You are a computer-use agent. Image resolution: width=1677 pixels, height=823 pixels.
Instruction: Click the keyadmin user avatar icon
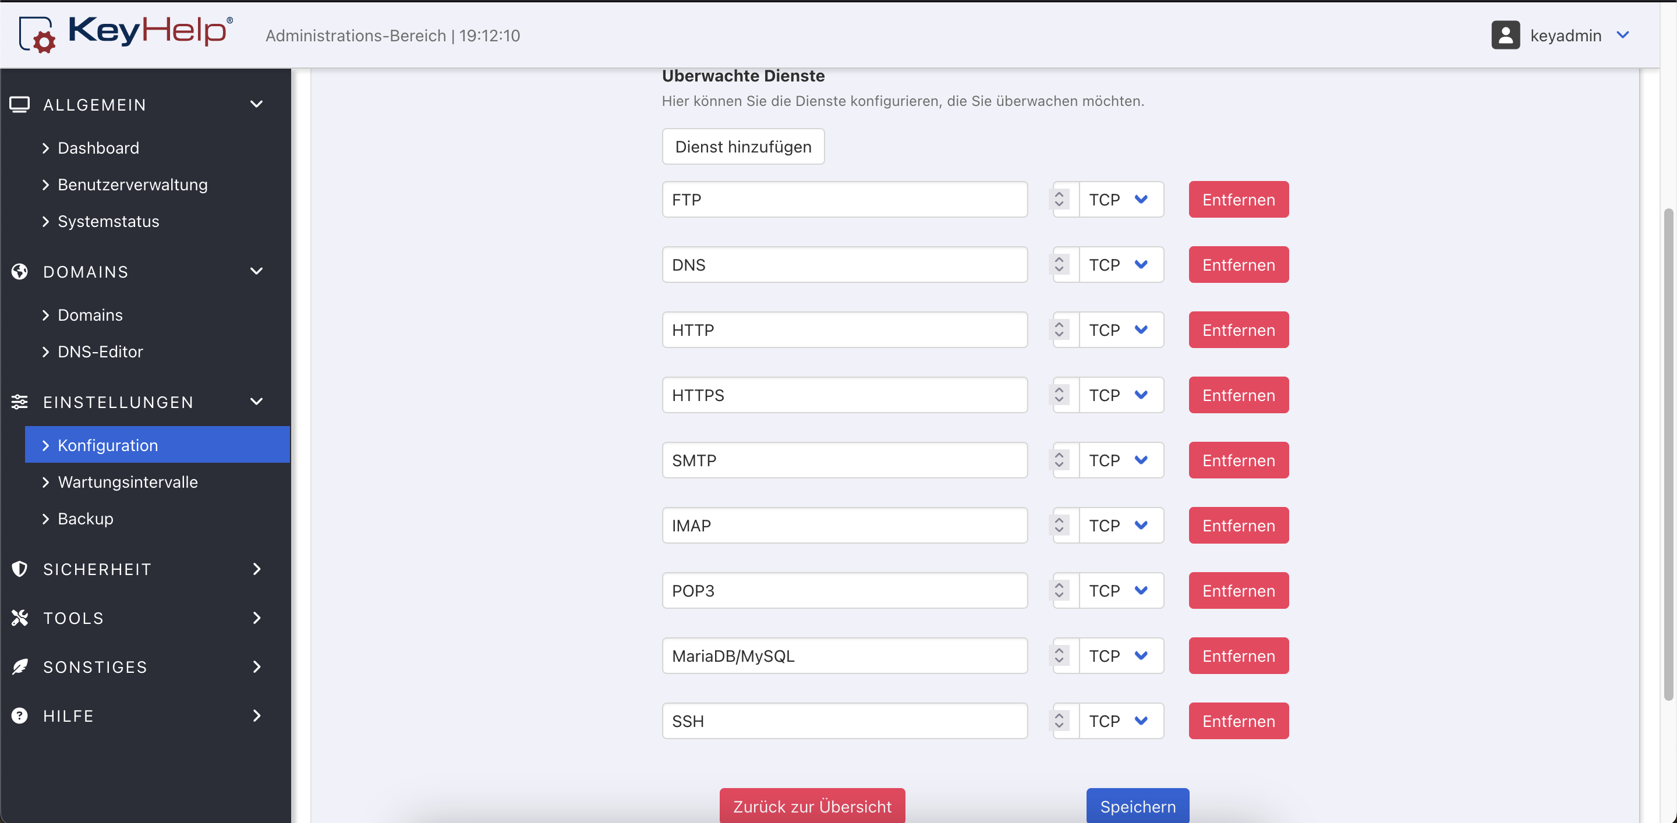coord(1505,35)
